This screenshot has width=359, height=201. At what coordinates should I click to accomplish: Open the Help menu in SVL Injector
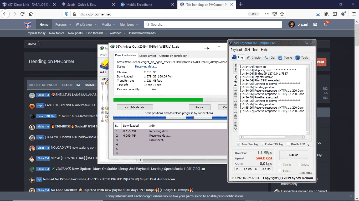[x=264, y=50]
